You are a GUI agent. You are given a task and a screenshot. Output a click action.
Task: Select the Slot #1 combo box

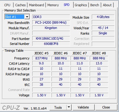(17, 17)
